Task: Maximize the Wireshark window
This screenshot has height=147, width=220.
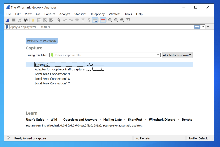Action: point(196,7)
